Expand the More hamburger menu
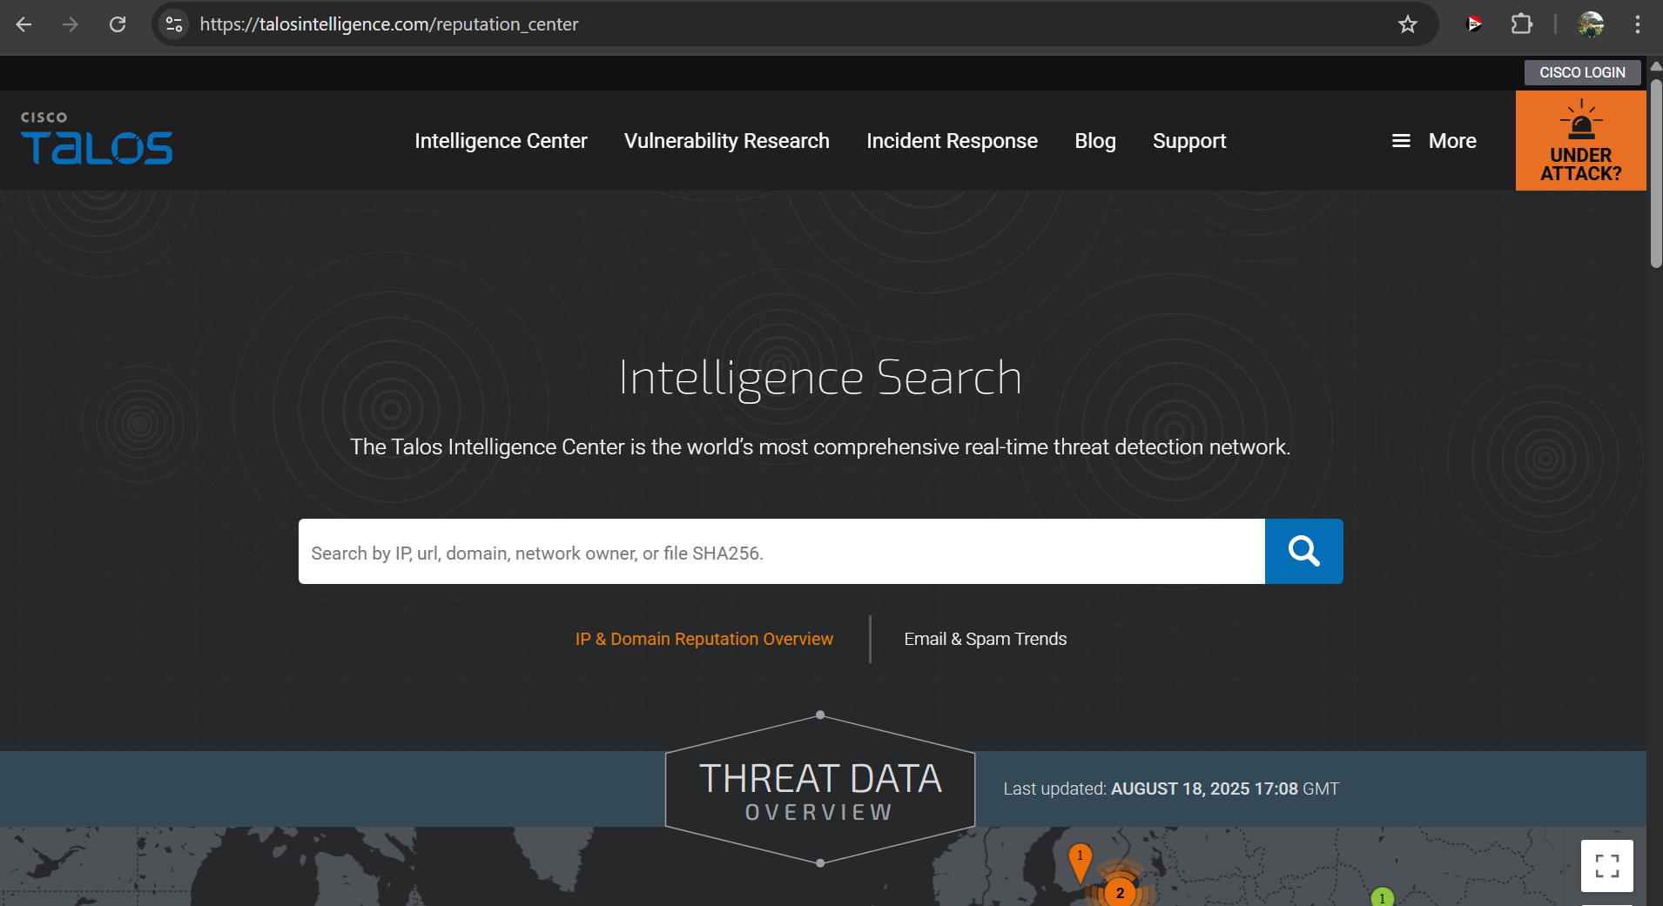1663x906 pixels. click(x=1434, y=141)
